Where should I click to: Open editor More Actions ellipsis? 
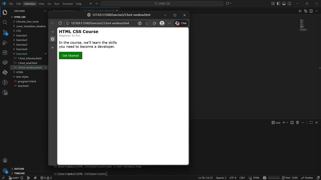pyautogui.click(x=316, y=11)
